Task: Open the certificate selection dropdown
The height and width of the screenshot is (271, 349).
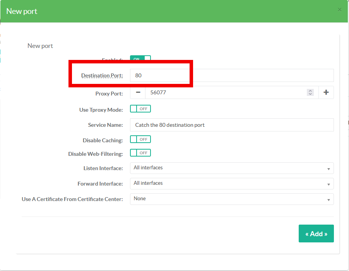Action: (231, 199)
